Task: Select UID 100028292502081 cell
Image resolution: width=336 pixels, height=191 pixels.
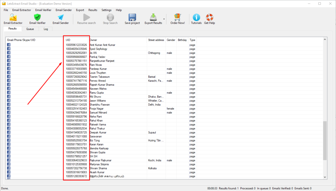Action: tap(76, 53)
